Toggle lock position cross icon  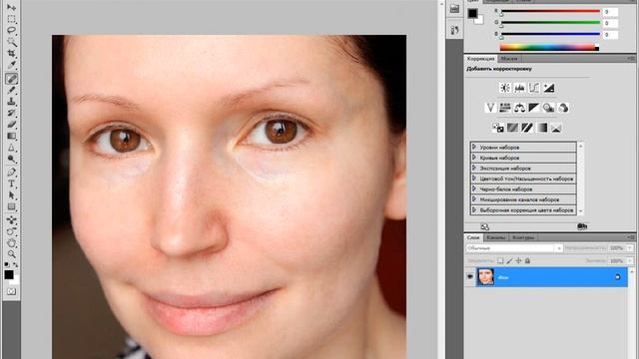518,260
